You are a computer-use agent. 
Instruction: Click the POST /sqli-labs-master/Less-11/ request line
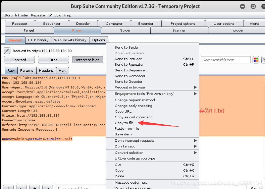(x=41, y=78)
